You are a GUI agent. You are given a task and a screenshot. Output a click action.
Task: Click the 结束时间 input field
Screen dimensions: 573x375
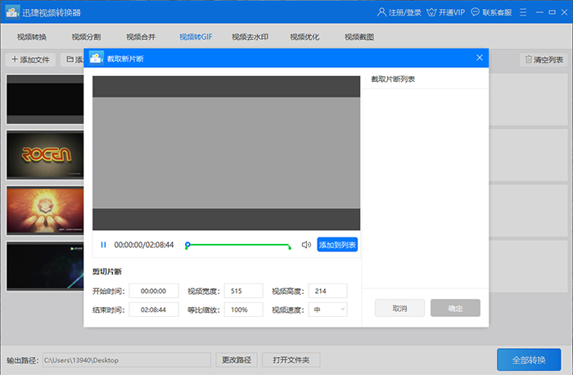tap(154, 309)
